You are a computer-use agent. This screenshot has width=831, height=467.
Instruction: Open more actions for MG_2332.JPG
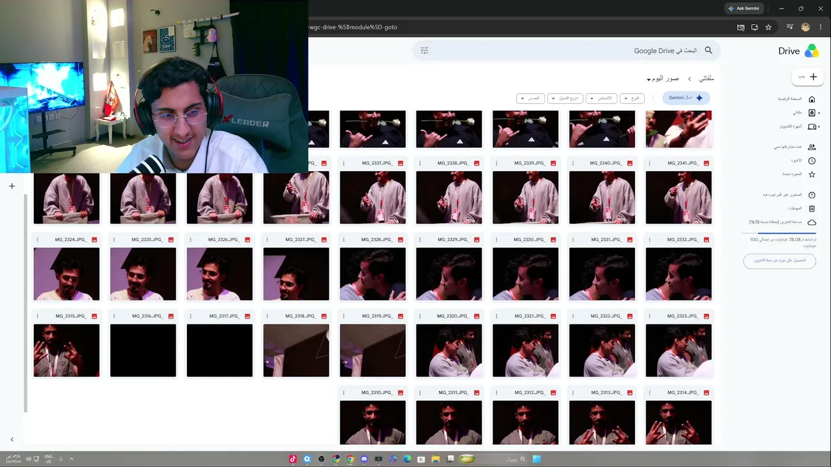649,240
